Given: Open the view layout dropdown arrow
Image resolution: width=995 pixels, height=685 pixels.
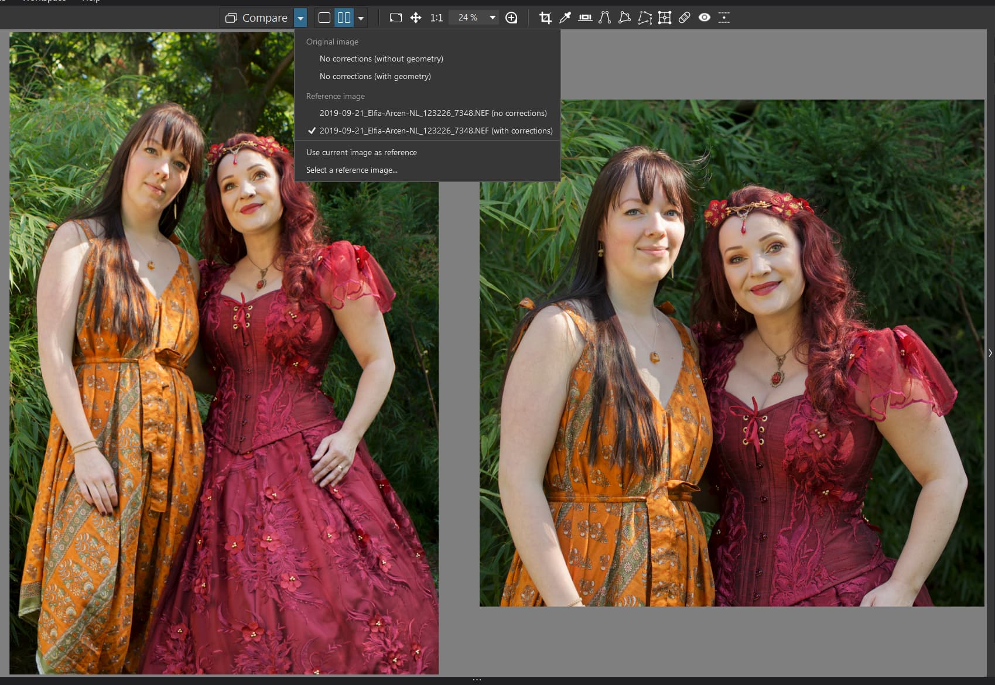Looking at the screenshot, I should [361, 18].
